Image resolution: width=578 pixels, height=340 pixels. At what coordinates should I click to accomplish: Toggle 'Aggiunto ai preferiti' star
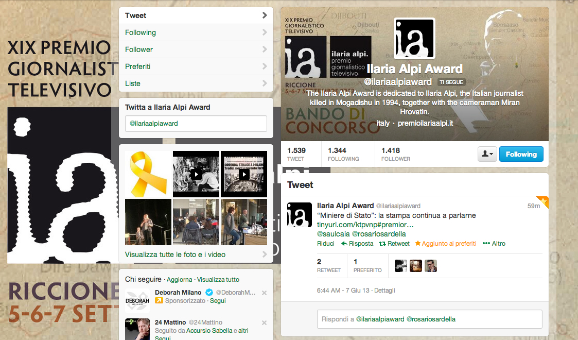(446, 243)
